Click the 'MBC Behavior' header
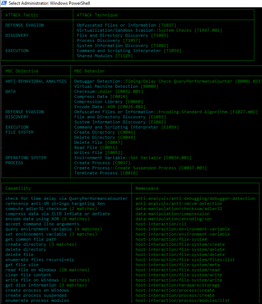 pos(90,71)
